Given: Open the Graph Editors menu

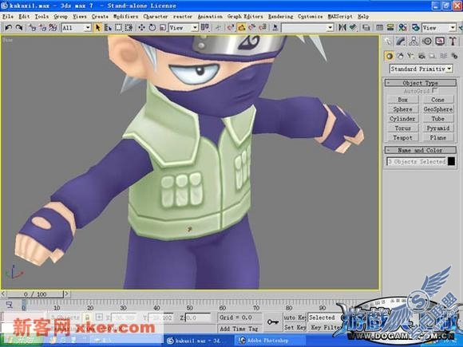Looking at the screenshot, I should (x=245, y=17).
